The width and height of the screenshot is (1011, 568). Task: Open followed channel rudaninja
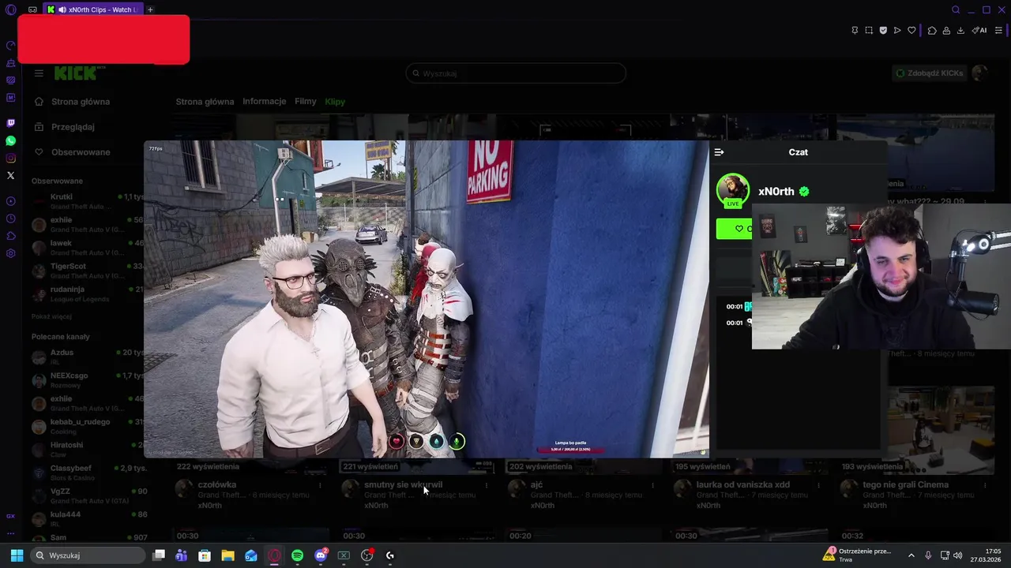tap(87, 294)
